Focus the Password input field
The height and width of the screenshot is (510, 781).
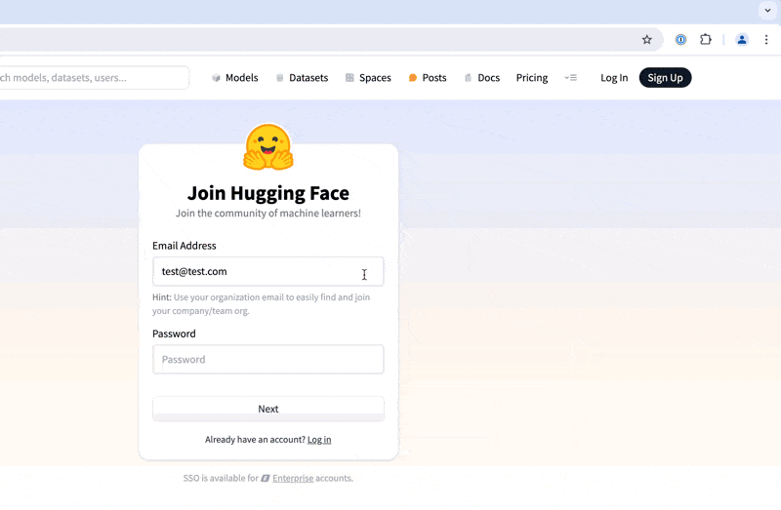tap(268, 360)
